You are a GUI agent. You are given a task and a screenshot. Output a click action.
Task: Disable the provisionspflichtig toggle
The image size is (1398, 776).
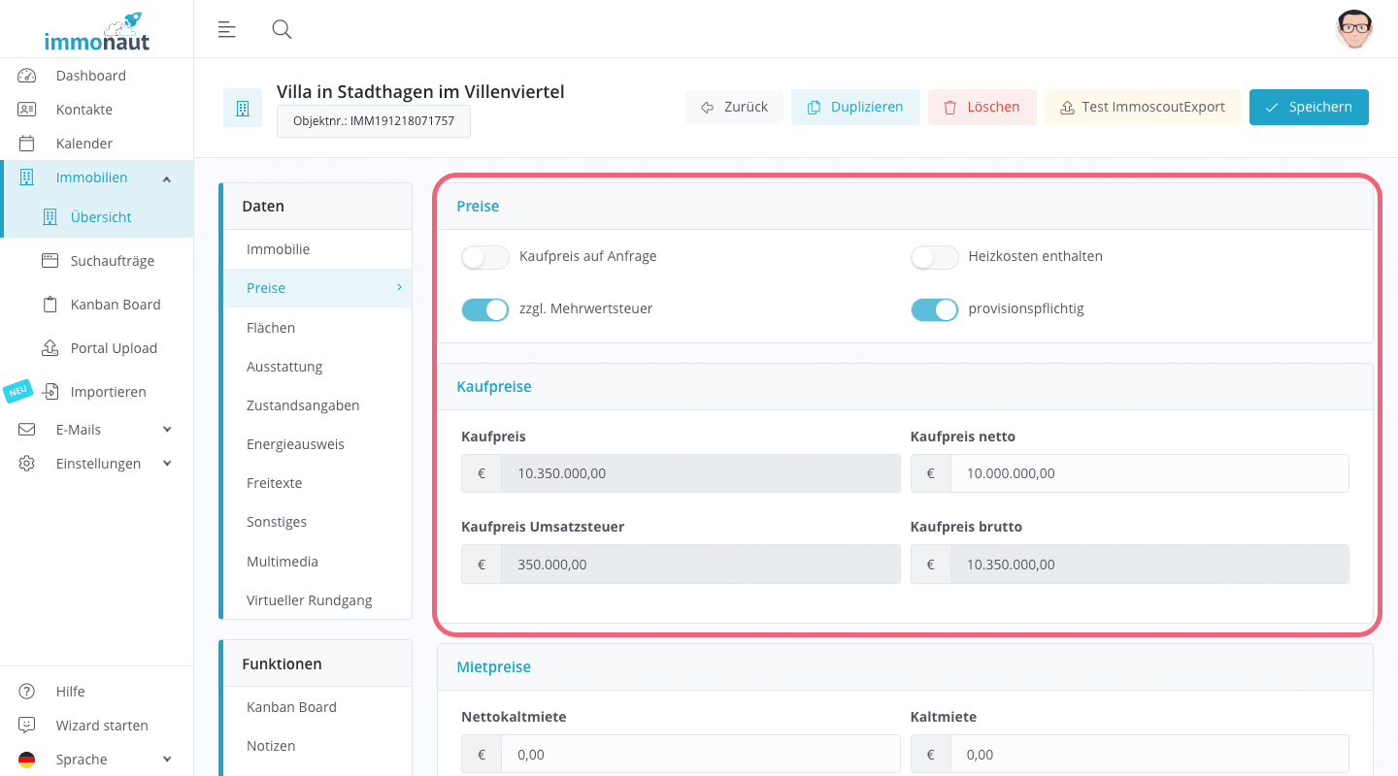934,309
